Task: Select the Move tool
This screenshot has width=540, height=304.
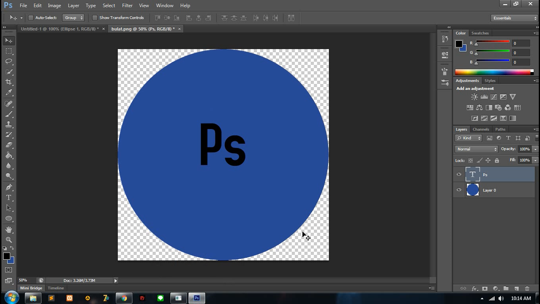Action: click(x=9, y=40)
